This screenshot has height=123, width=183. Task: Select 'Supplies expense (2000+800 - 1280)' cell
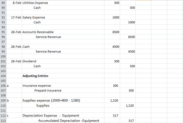pyautogui.click(x=63, y=100)
